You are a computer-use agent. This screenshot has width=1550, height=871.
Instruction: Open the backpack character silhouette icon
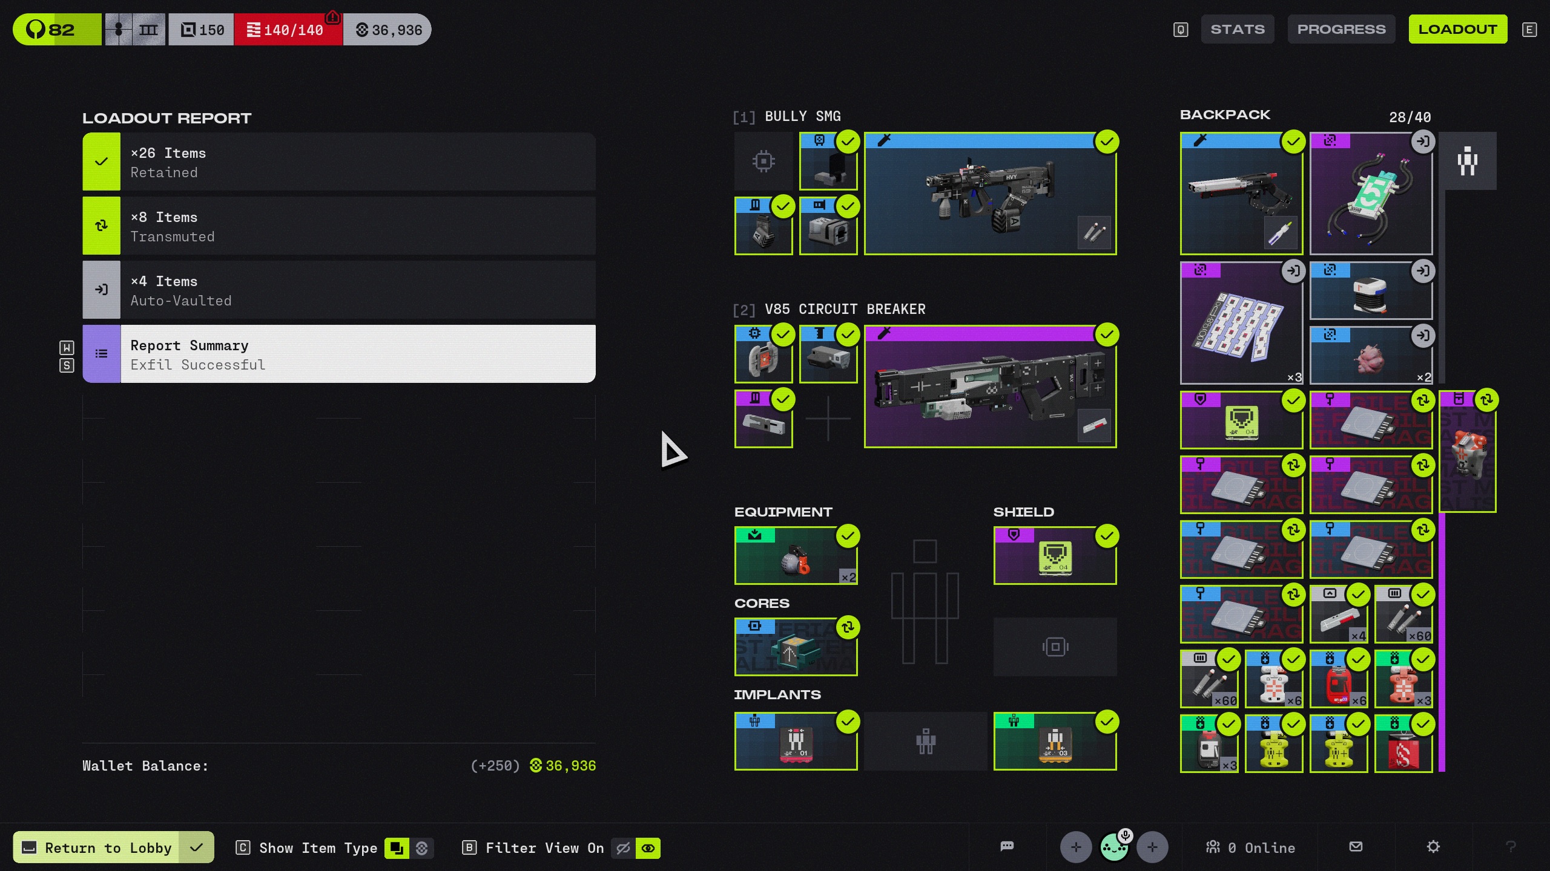point(1467,161)
